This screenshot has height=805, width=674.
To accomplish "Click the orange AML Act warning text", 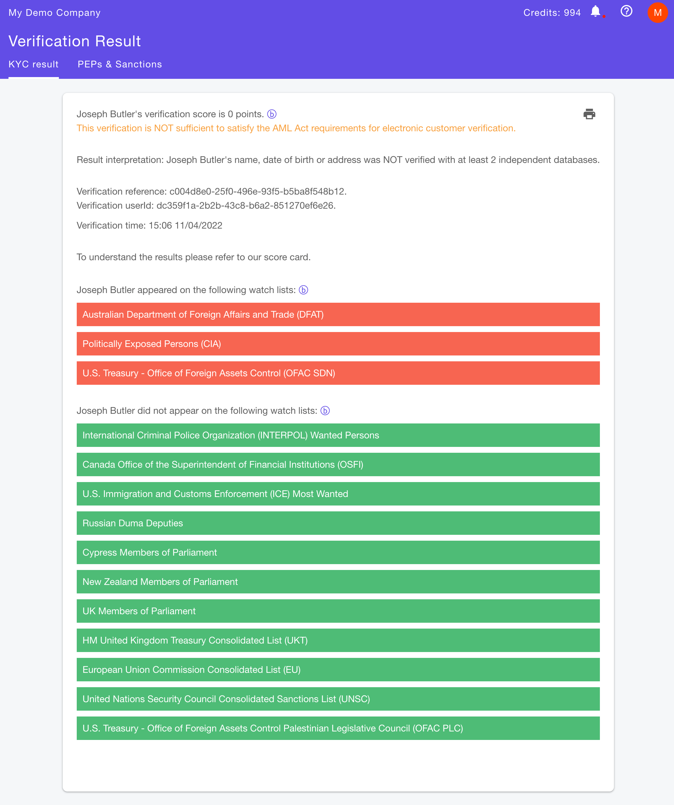I will (x=296, y=128).
